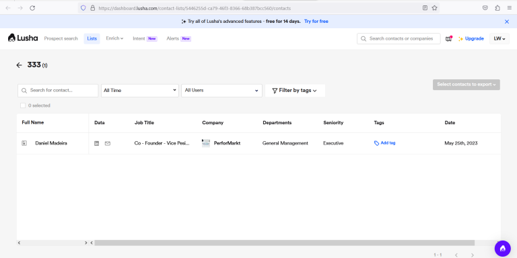Click the padlock site info icon

92,8
